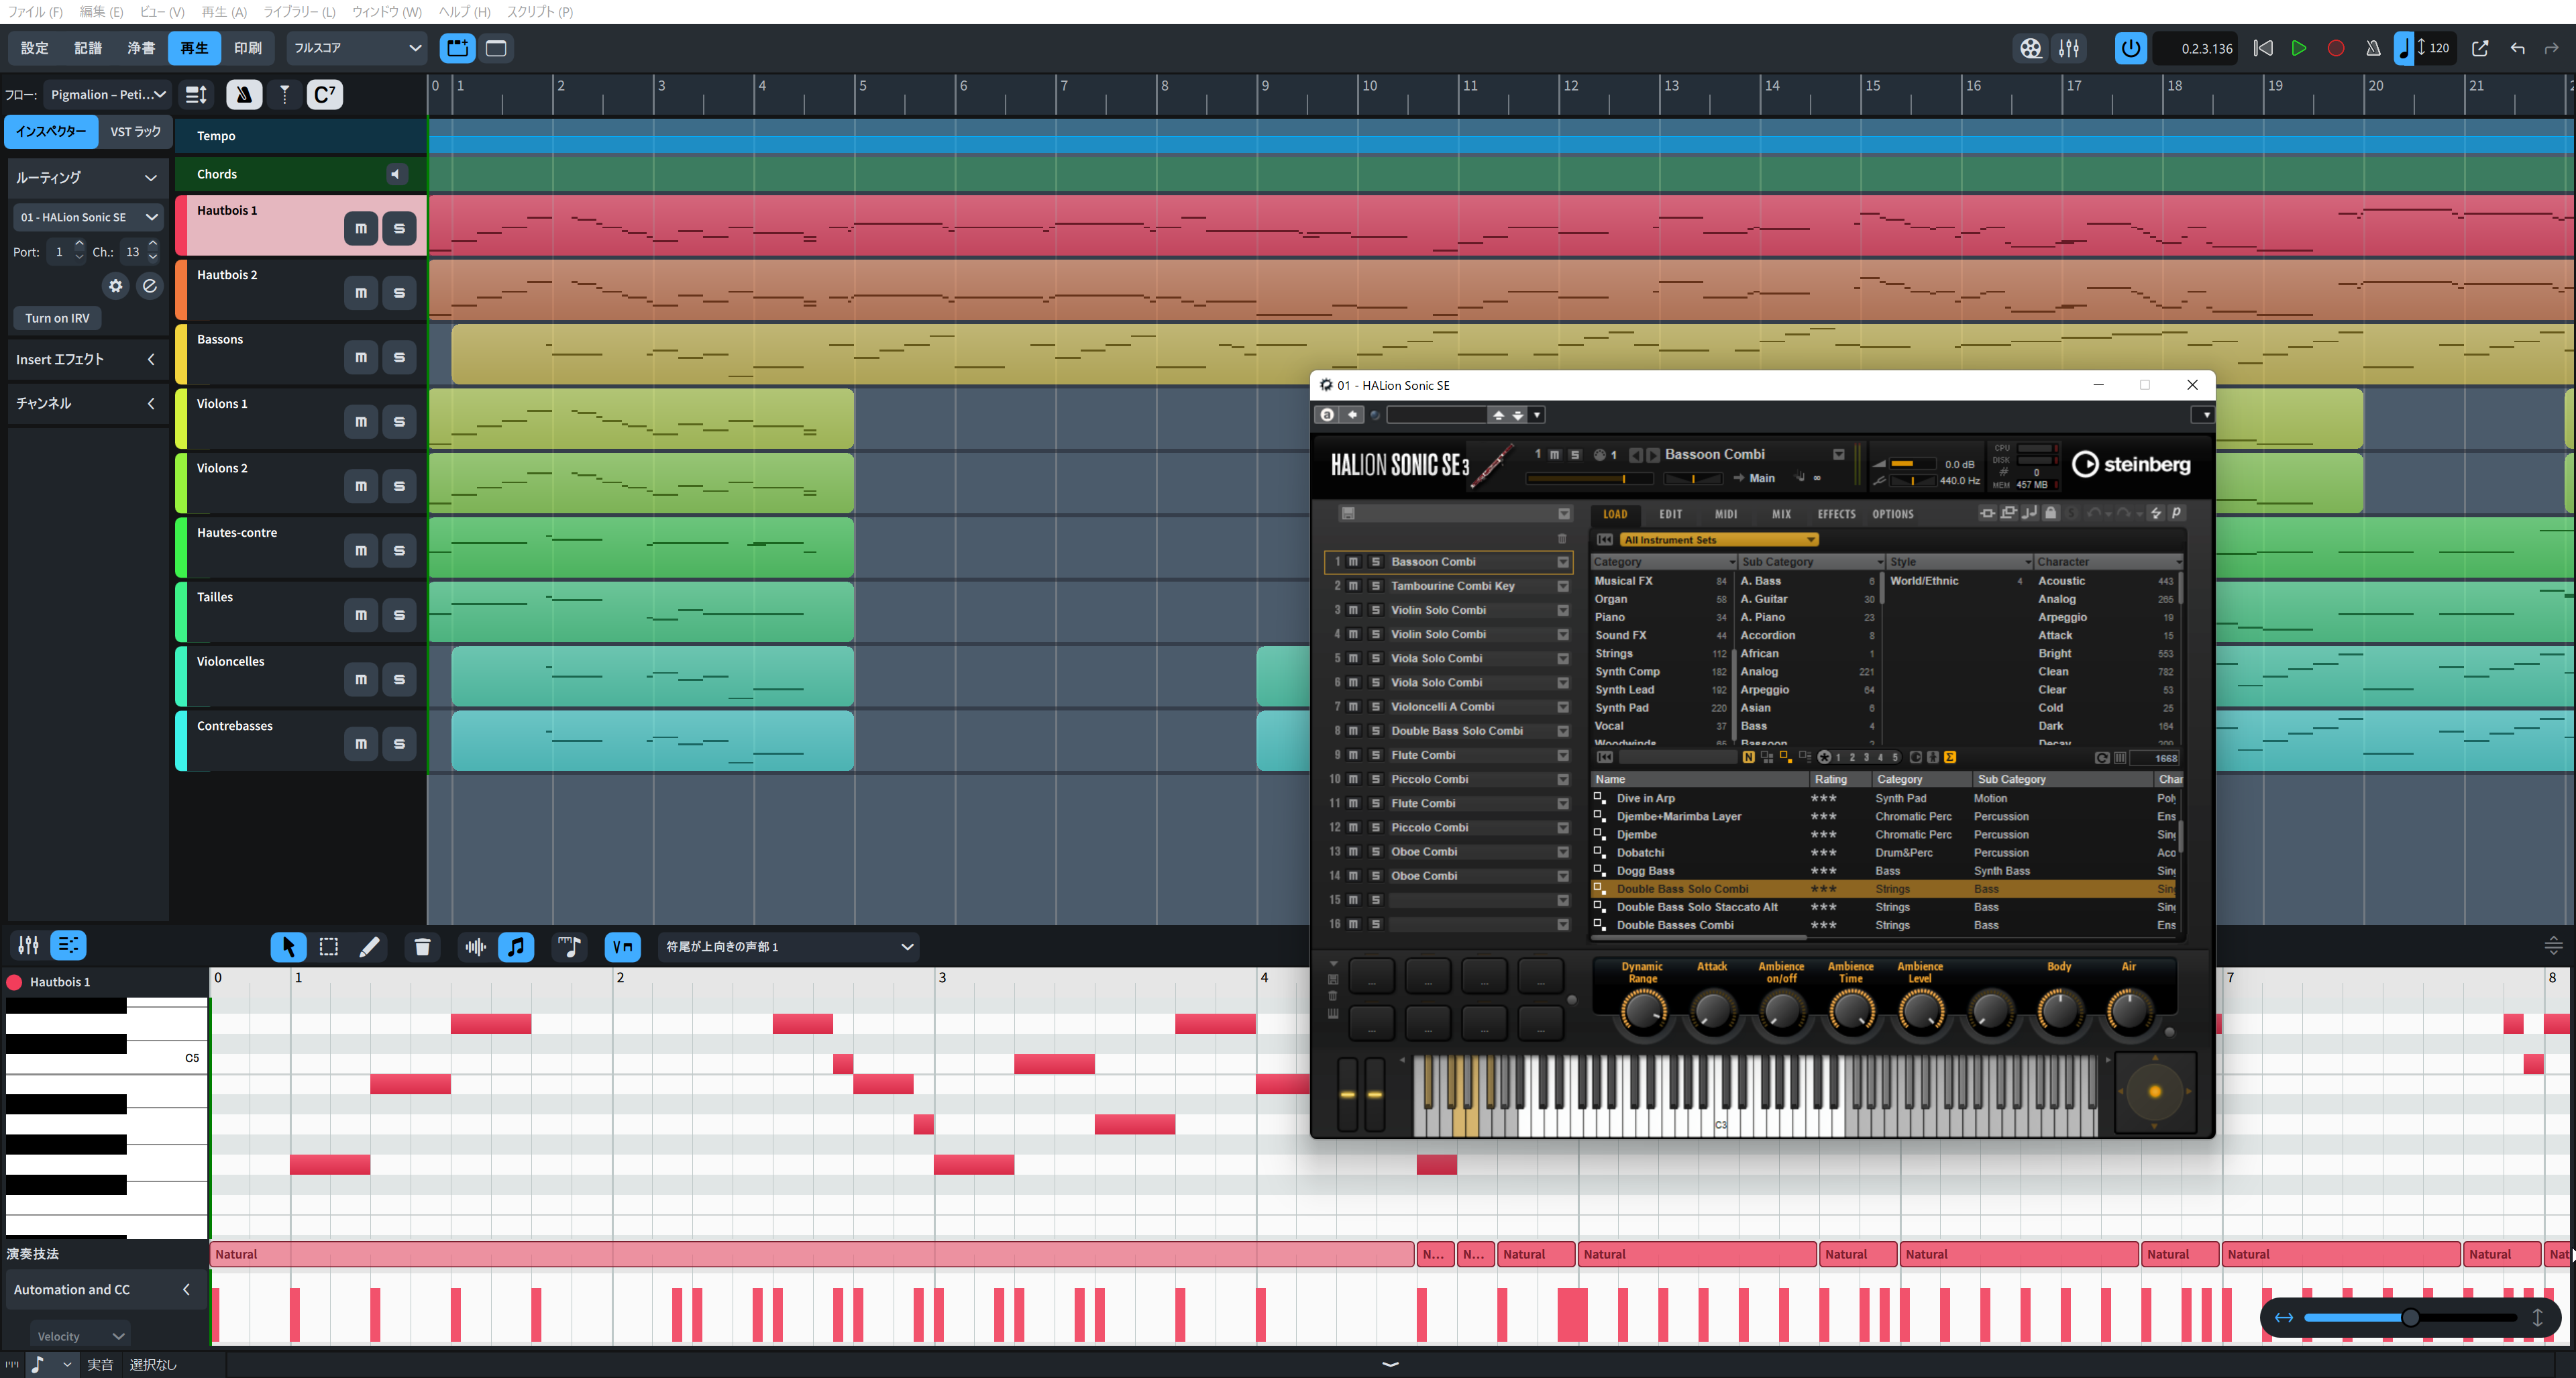Open the video window icon
Image resolution: width=2576 pixels, height=1378 pixels.
pos(2030,48)
